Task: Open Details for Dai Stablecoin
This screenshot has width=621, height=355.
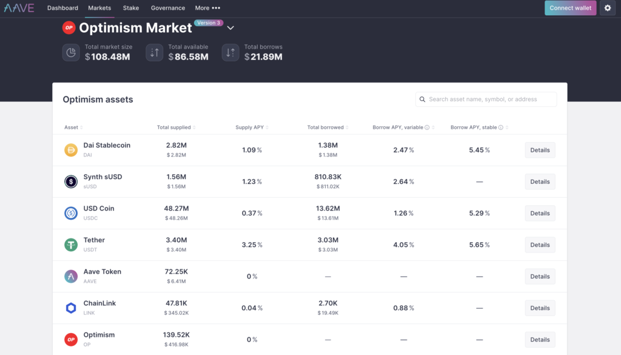Action: click(540, 150)
